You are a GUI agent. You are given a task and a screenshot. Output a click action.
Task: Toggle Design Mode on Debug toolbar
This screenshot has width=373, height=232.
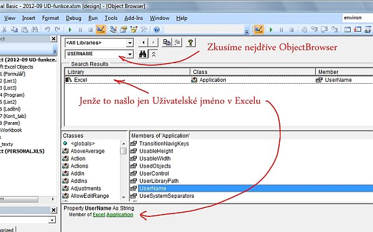click(x=259, y=29)
